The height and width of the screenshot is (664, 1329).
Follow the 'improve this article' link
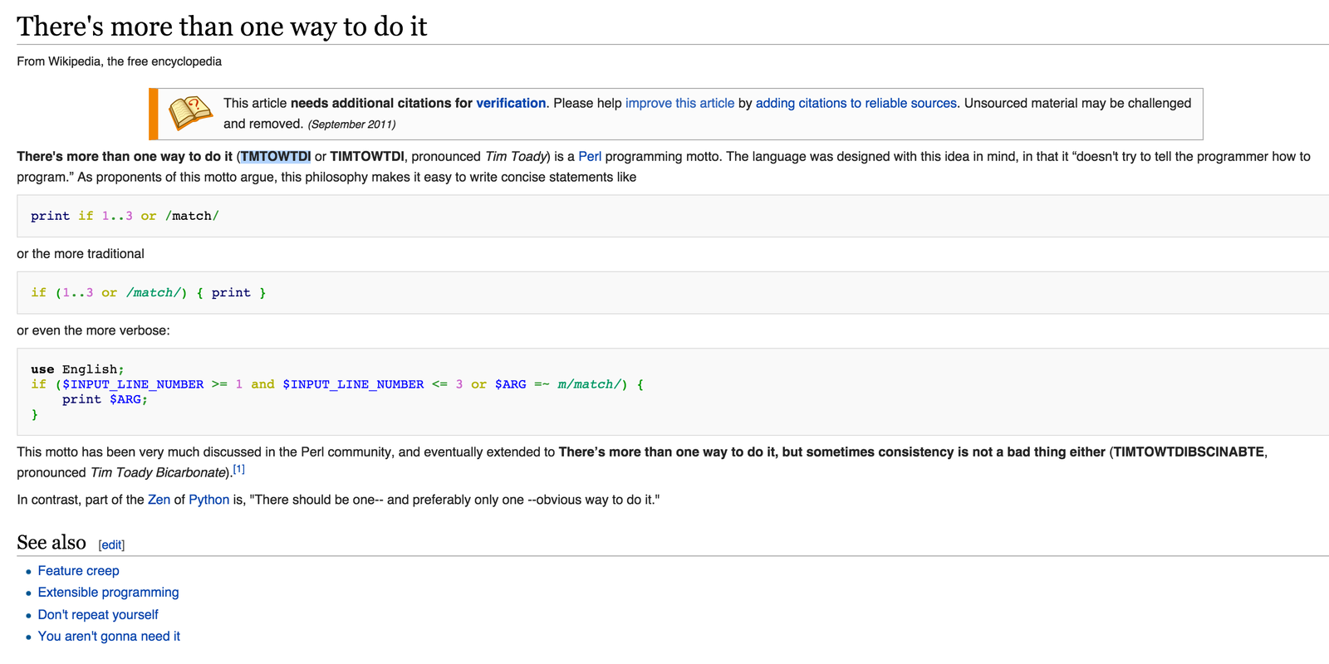(679, 103)
